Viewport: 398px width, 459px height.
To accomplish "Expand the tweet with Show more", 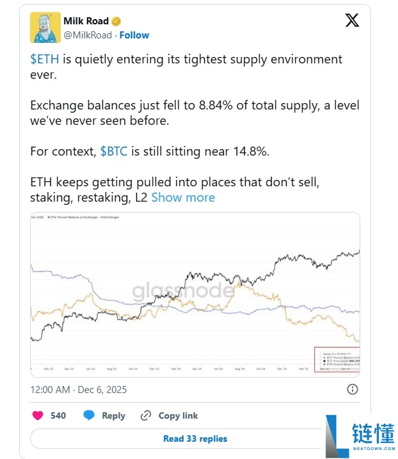I will click(x=183, y=197).
